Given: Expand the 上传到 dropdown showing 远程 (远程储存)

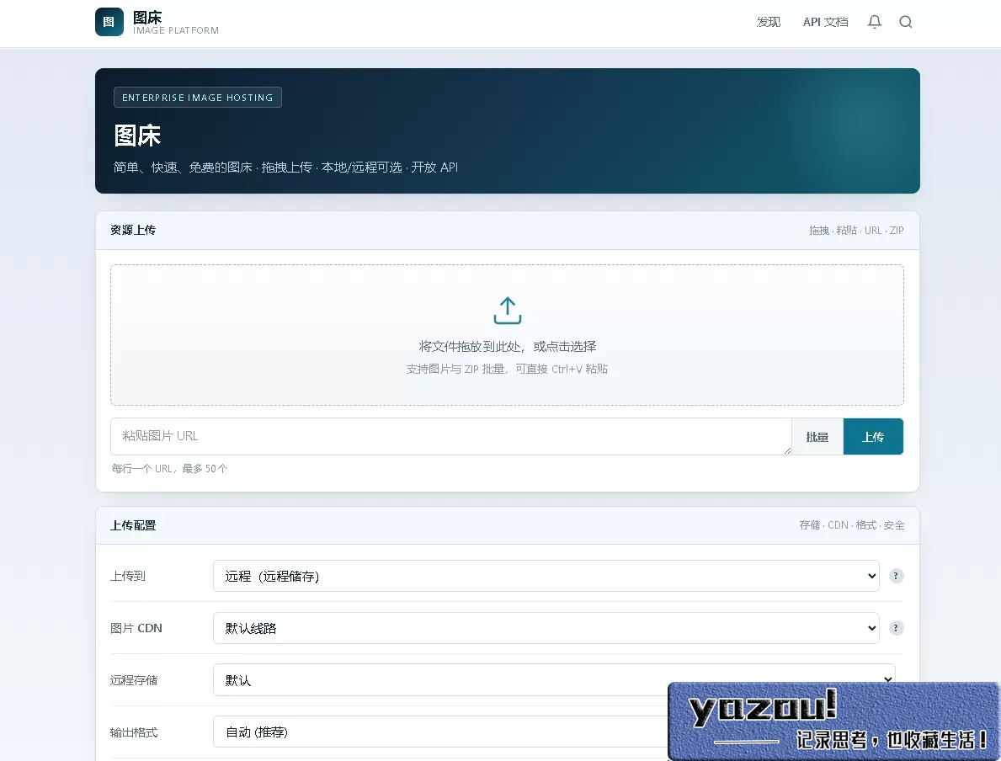Looking at the screenshot, I should point(546,576).
